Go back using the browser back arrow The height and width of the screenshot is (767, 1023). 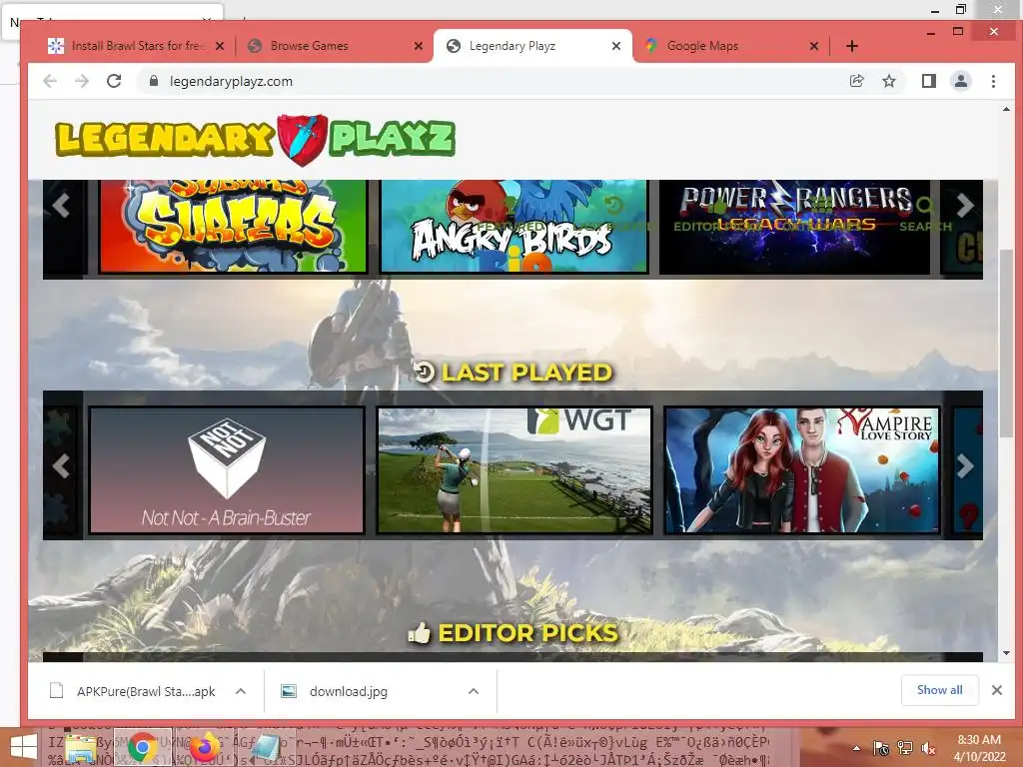click(x=50, y=81)
